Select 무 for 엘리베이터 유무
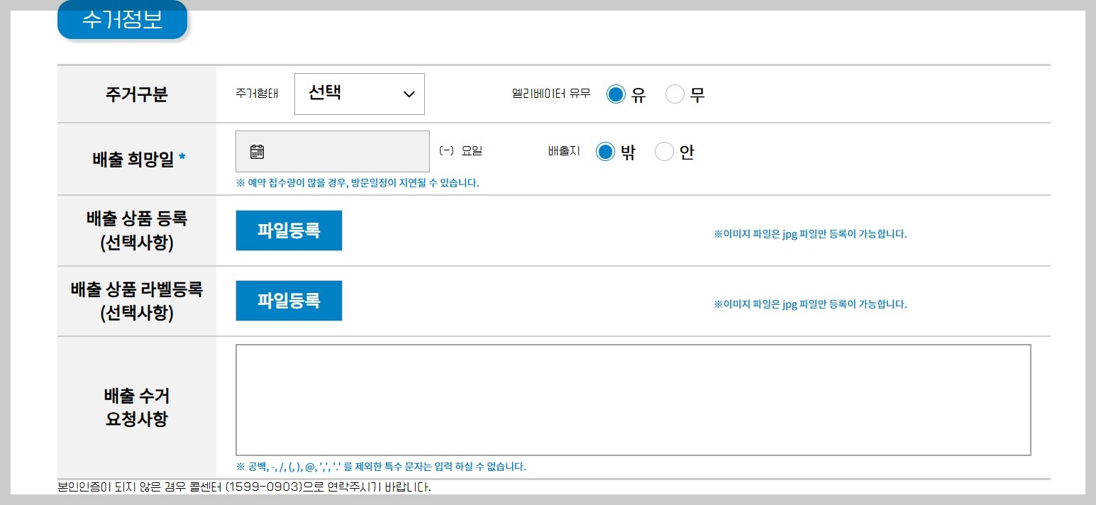Image resolution: width=1096 pixels, height=505 pixels. point(675,94)
